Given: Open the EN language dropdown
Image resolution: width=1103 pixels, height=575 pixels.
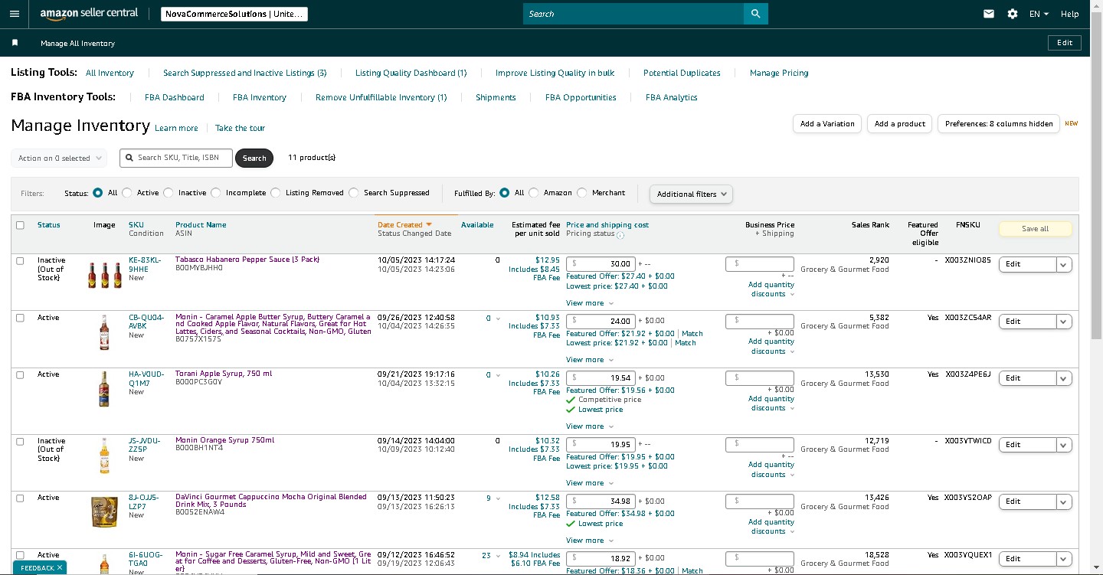Looking at the screenshot, I should (1039, 14).
